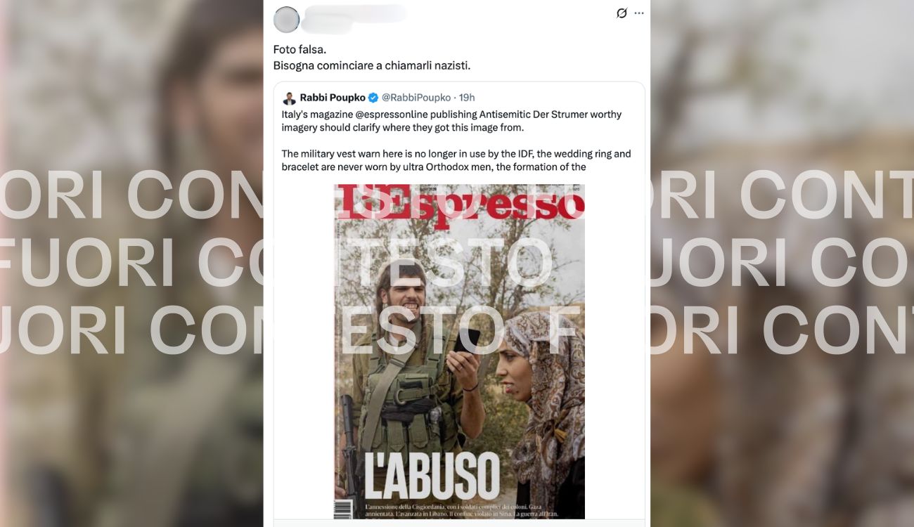Click the L'ABUSO headline on the cover
This screenshot has height=527, width=914.
432,474
